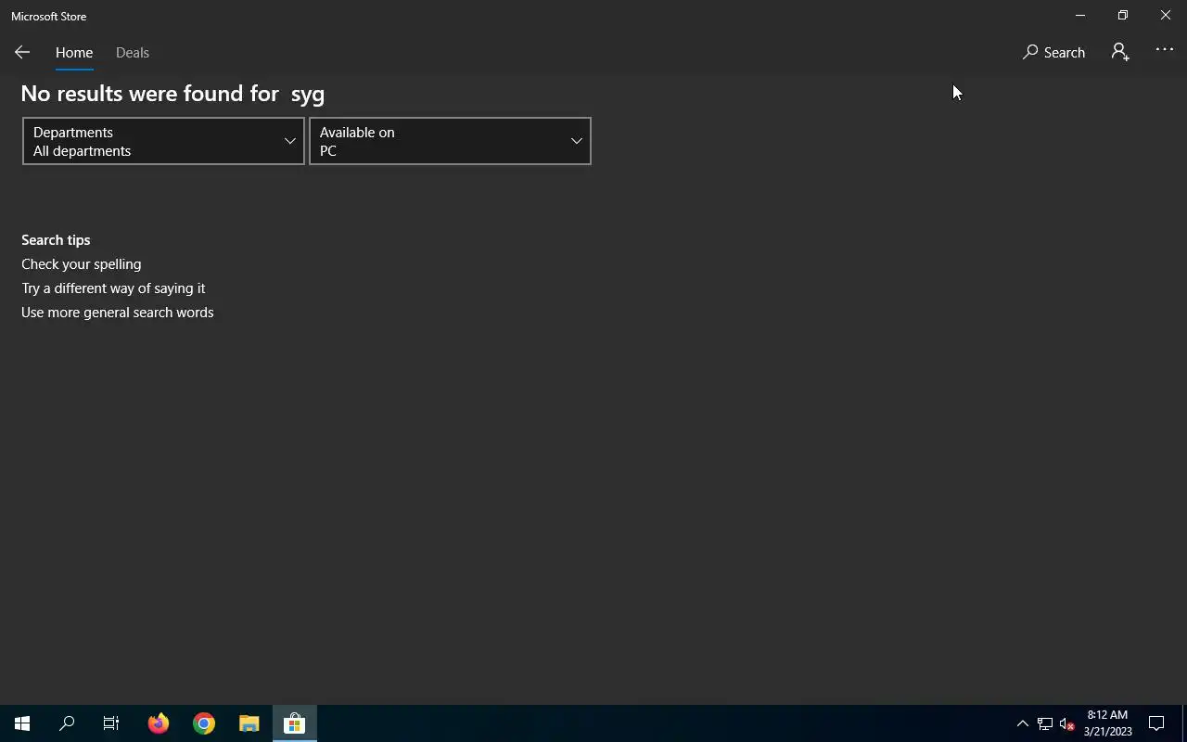The image size is (1187, 742).
Task: Open taskbar search magnifier
Action: 67,723
